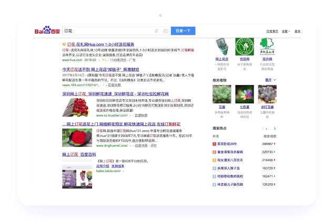The image size is (334, 221).
Task: Expand the arrow beside www.dinghuanet.com
Action: tap(130, 146)
